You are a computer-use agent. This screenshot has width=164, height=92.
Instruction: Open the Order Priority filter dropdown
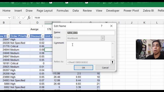pyautogui.click(x=28, y=36)
